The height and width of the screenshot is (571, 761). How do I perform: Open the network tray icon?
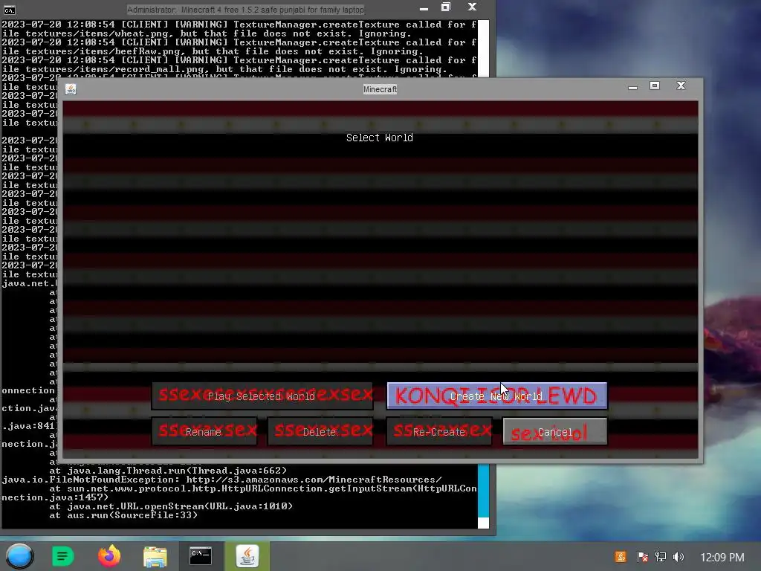coord(661,557)
